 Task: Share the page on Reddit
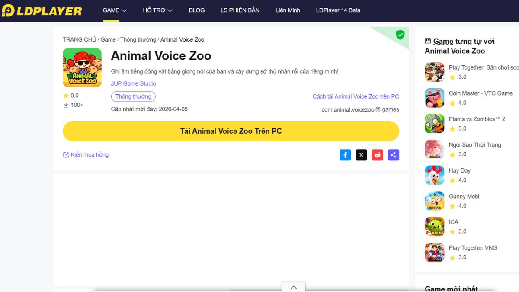tap(378, 155)
